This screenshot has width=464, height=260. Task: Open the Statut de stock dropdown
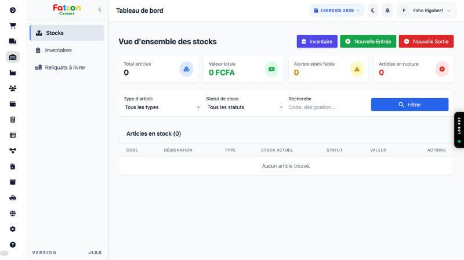[x=245, y=107]
